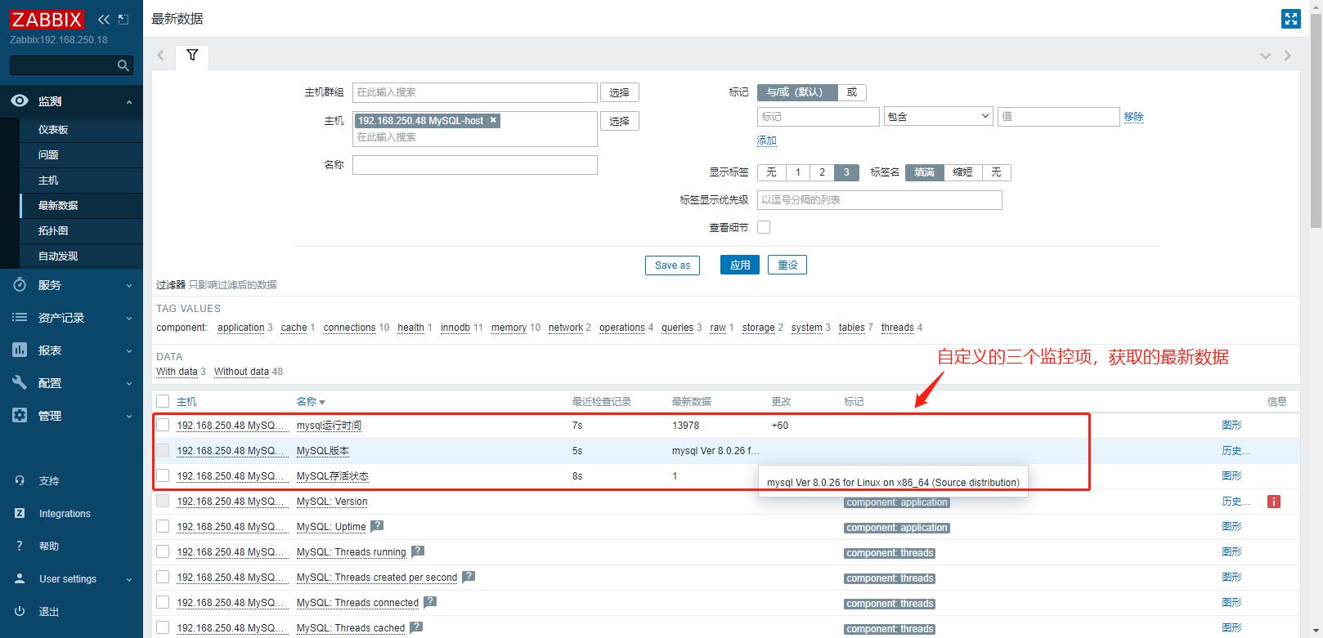
Task: Click 重设 reset button
Action: click(x=787, y=265)
